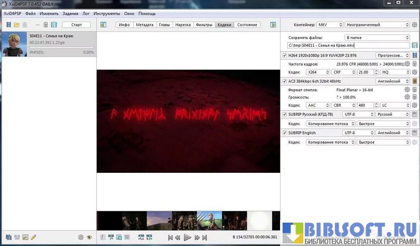
Task: Toggle the SUBRIP English subtitle checkbox
Action: pos(284,133)
